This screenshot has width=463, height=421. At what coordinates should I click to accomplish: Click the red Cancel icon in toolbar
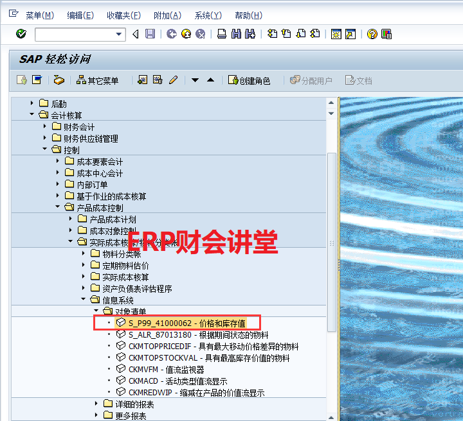(x=201, y=34)
